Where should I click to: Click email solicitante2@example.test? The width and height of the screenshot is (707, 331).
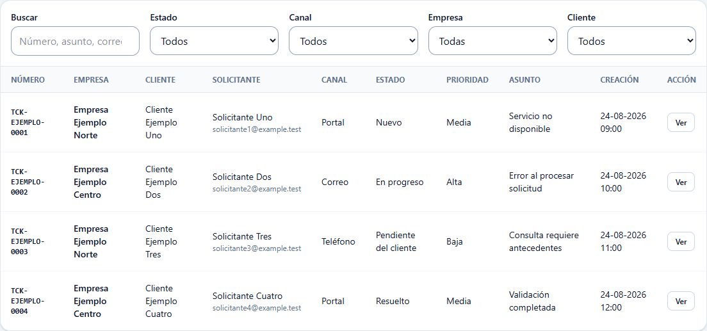tap(257, 189)
